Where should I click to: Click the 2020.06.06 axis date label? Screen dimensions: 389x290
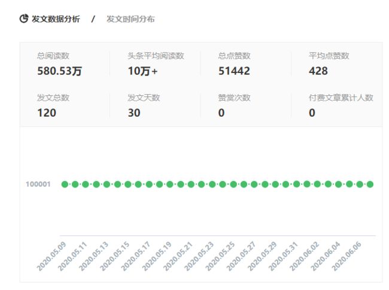pos(347,256)
